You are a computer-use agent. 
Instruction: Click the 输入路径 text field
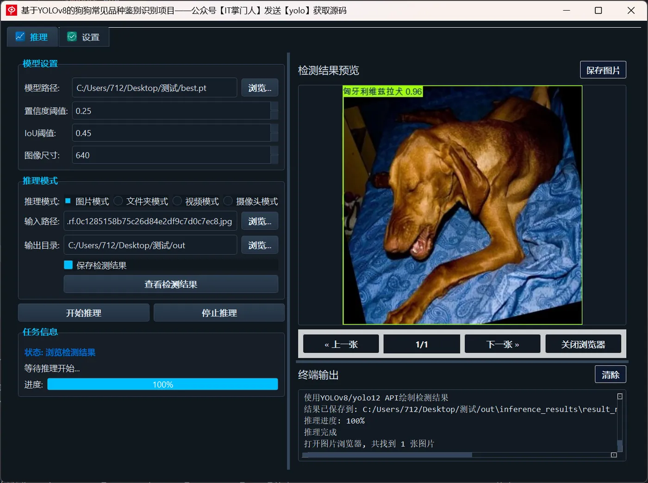click(150, 221)
